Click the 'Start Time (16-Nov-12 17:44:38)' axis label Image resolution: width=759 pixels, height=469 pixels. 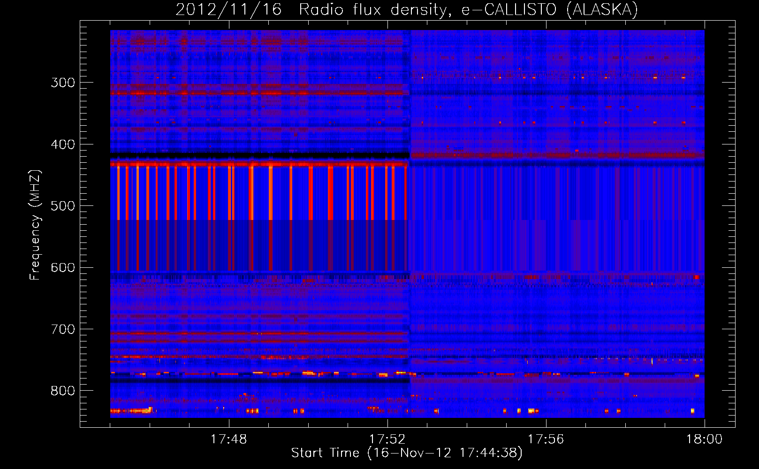point(407,453)
